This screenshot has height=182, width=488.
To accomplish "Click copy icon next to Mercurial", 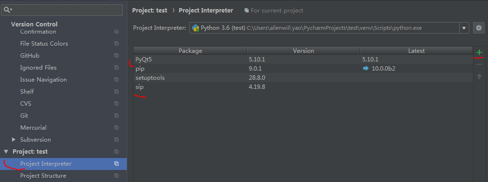I will (116, 128).
